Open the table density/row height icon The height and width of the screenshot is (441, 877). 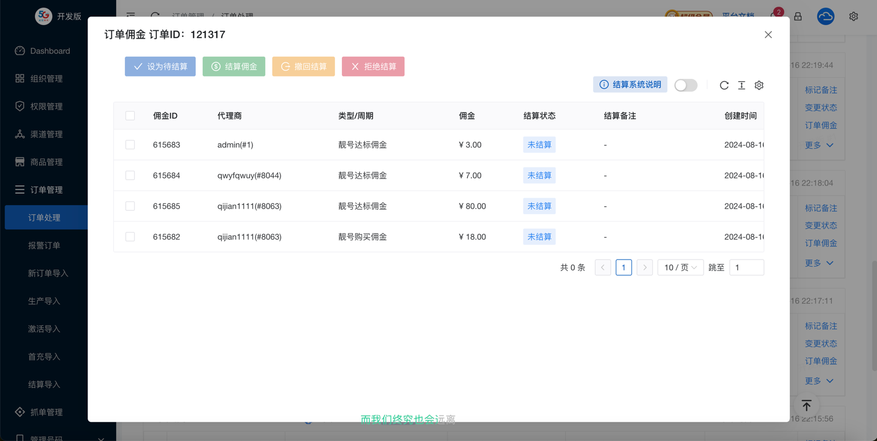tap(741, 85)
